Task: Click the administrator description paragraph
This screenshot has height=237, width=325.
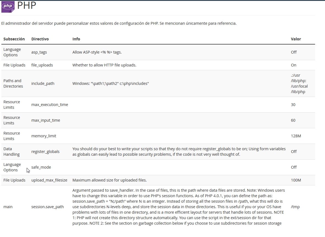Action: (x=119, y=23)
